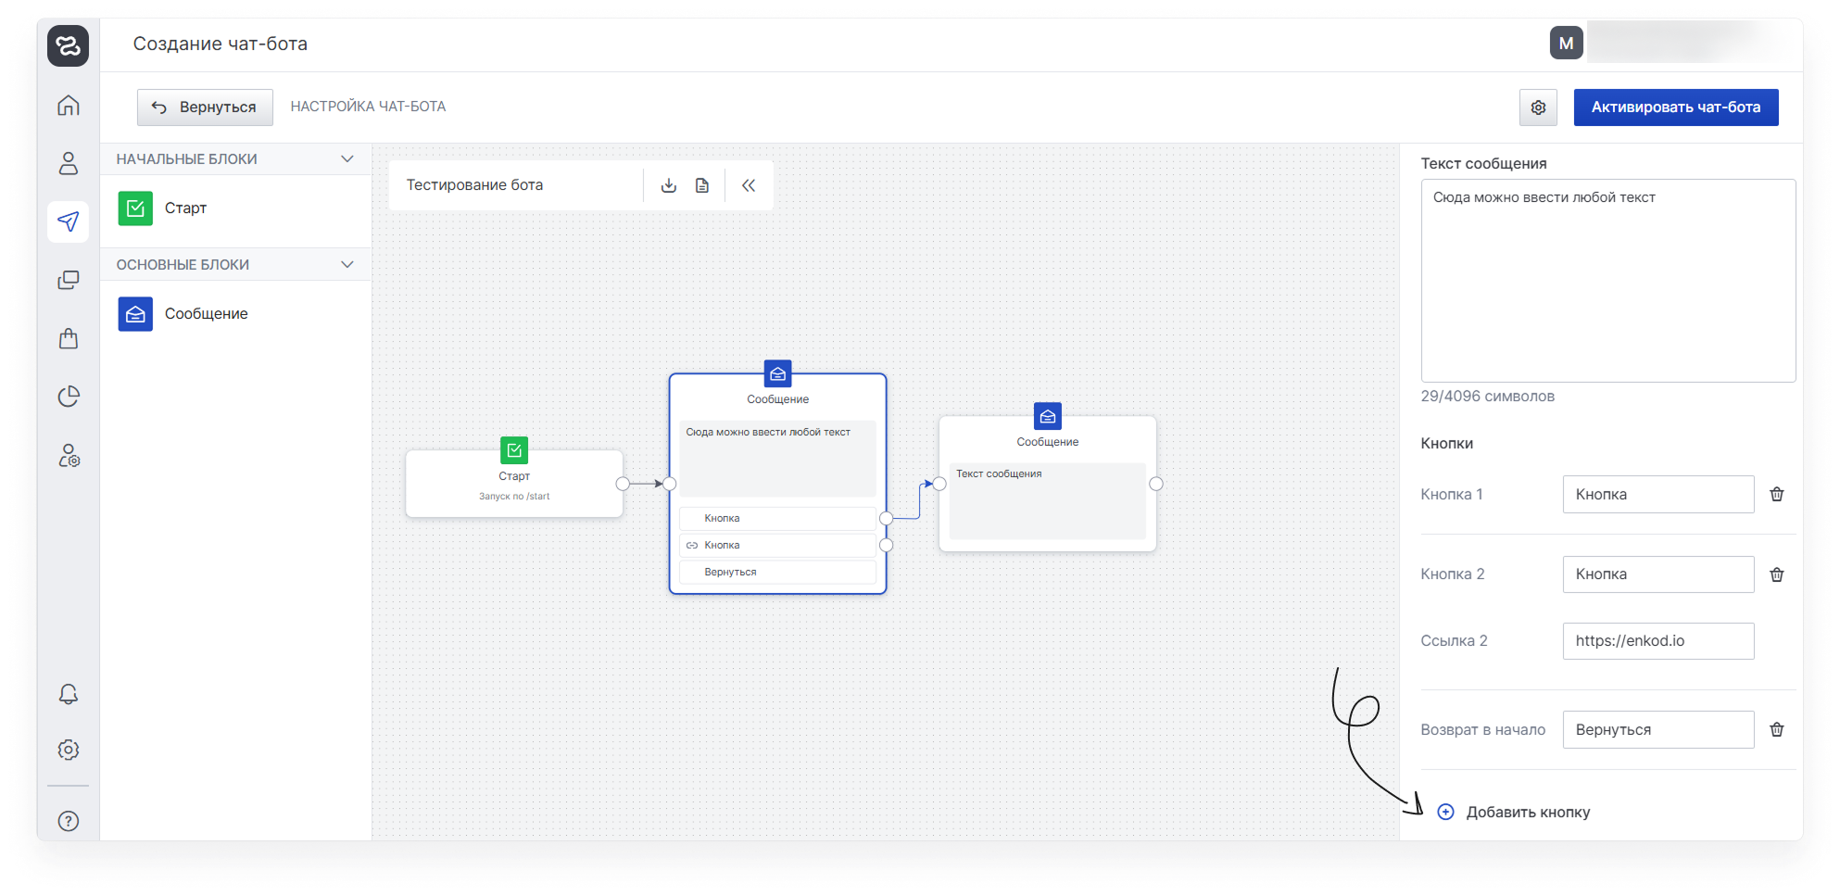Click the download icon in bot toolbar
Viewport: 1840px width, 896px height.
coord(668,185)
